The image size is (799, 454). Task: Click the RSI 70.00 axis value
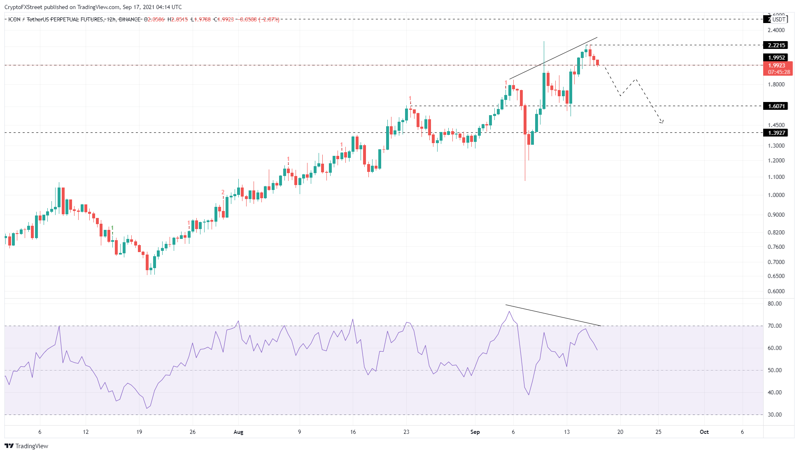pos(775,326)
